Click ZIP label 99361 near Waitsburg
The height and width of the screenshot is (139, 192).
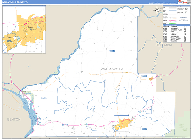pyautogui.click(x=144, y=76)
